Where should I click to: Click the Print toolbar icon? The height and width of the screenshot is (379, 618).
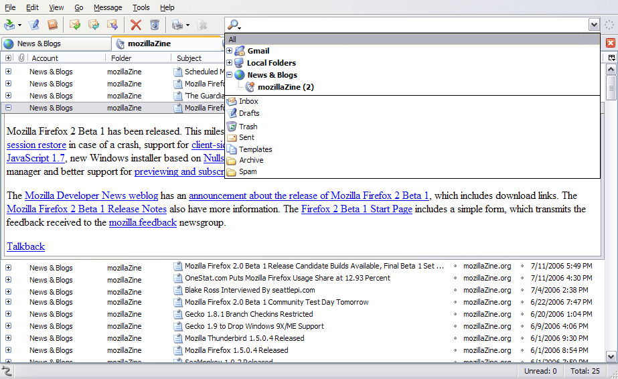tap(177, 25)
